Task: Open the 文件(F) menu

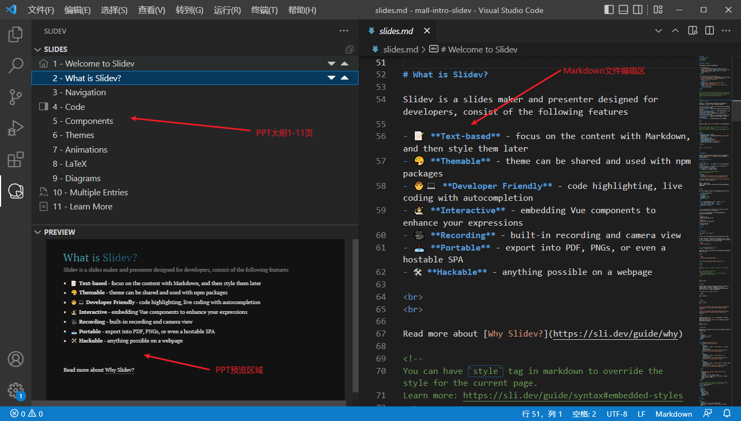Action: 41,10
